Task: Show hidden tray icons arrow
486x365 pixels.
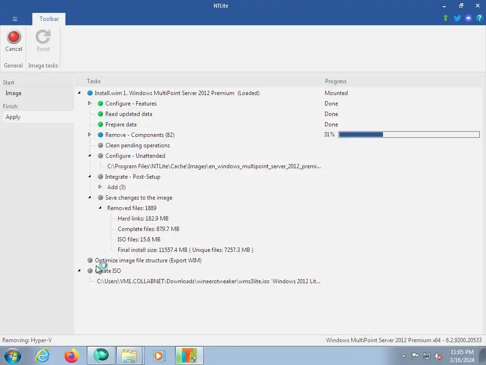Action: 403,356
